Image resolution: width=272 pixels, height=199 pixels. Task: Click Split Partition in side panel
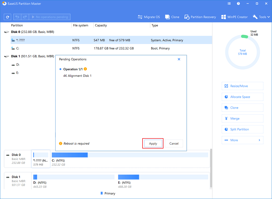(242, 129)
